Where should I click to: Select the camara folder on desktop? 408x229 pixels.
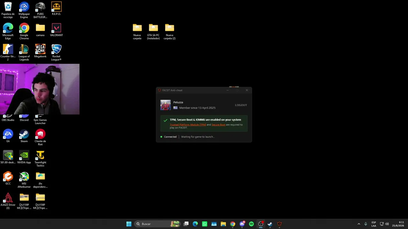tap(40, 30)
